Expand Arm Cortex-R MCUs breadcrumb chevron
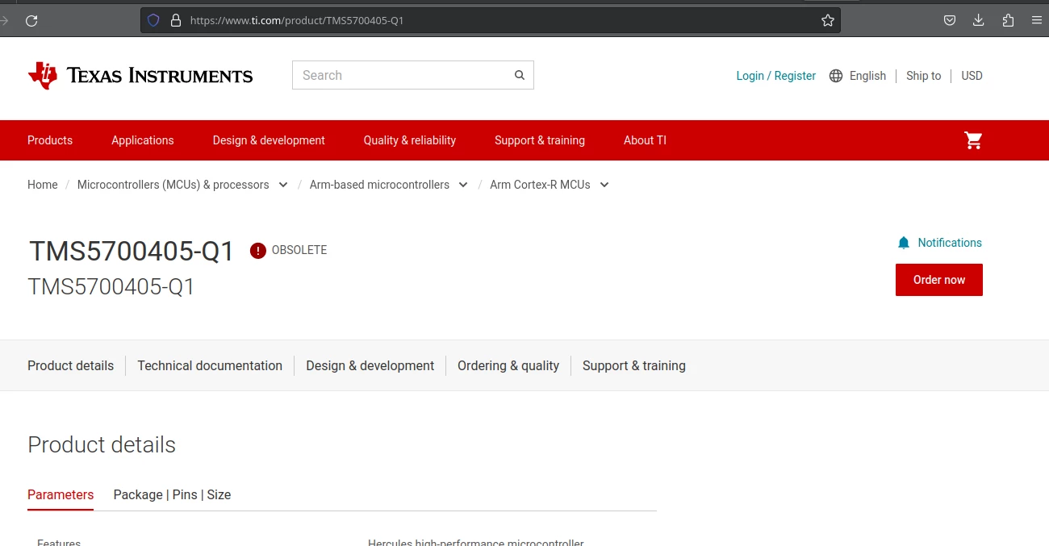This screenshot has height=546, width=1049. [604, 185]
